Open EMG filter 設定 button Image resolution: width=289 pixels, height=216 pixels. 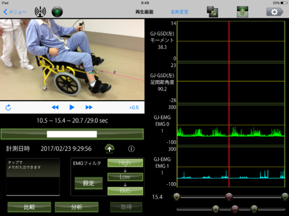click(x=88, y=183)
